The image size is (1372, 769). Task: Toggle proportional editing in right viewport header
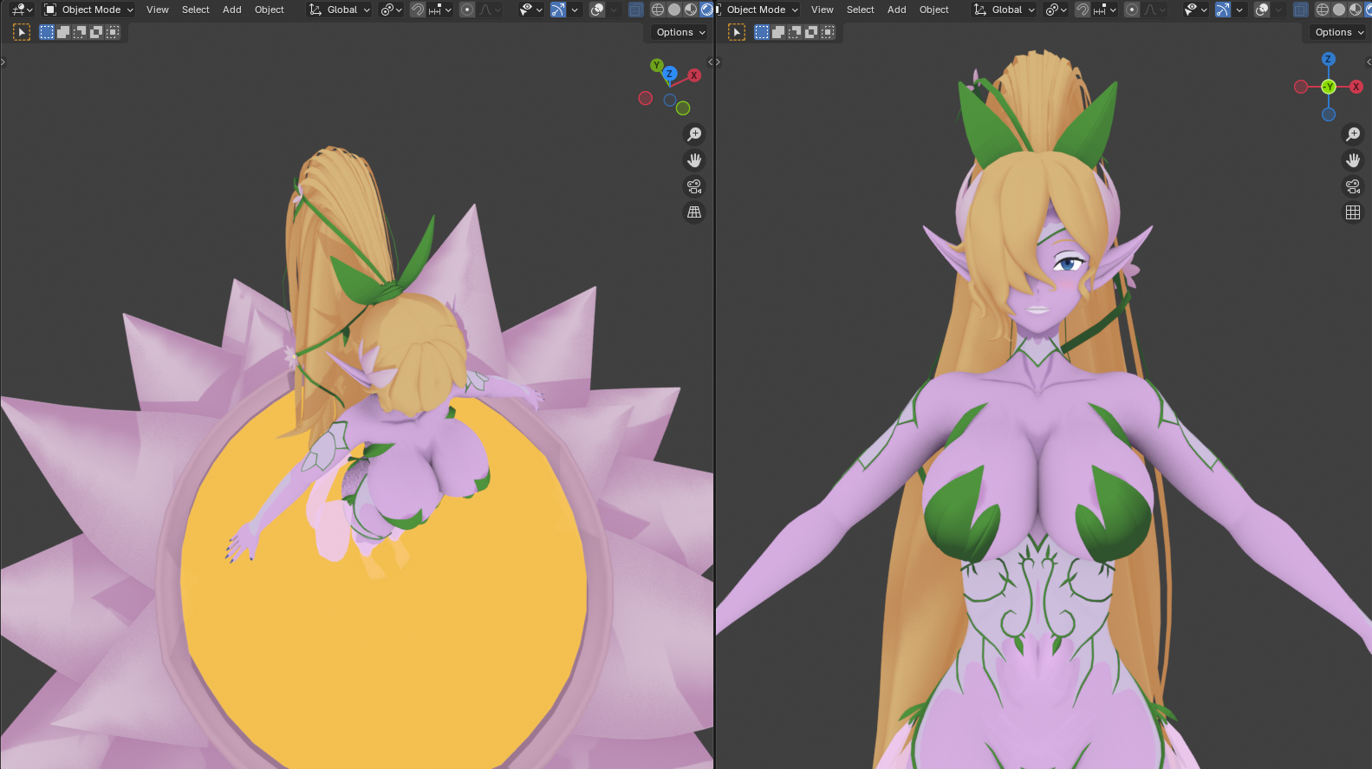tap(1132, 10)
